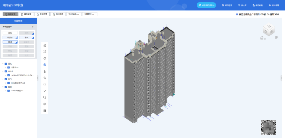Uncheck the T4标准层-电气.rvt checkbox
Image resolution: width=285 pixels, height=138 pixels.
(x=8, y=83)
